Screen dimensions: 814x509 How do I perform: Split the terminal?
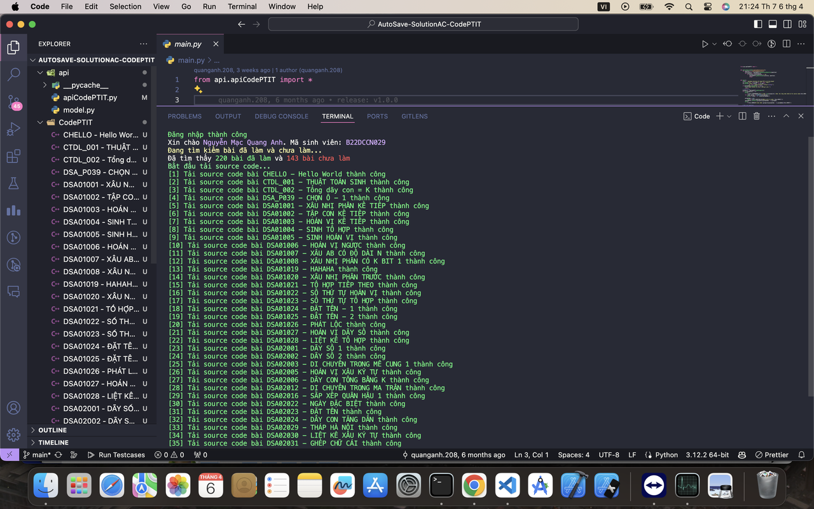(742, 116)
